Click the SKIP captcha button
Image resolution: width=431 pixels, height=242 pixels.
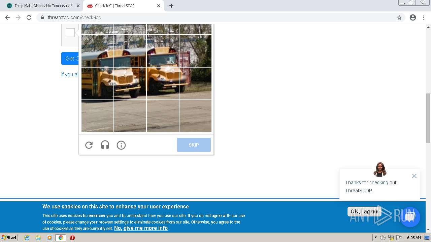(194, 145)
